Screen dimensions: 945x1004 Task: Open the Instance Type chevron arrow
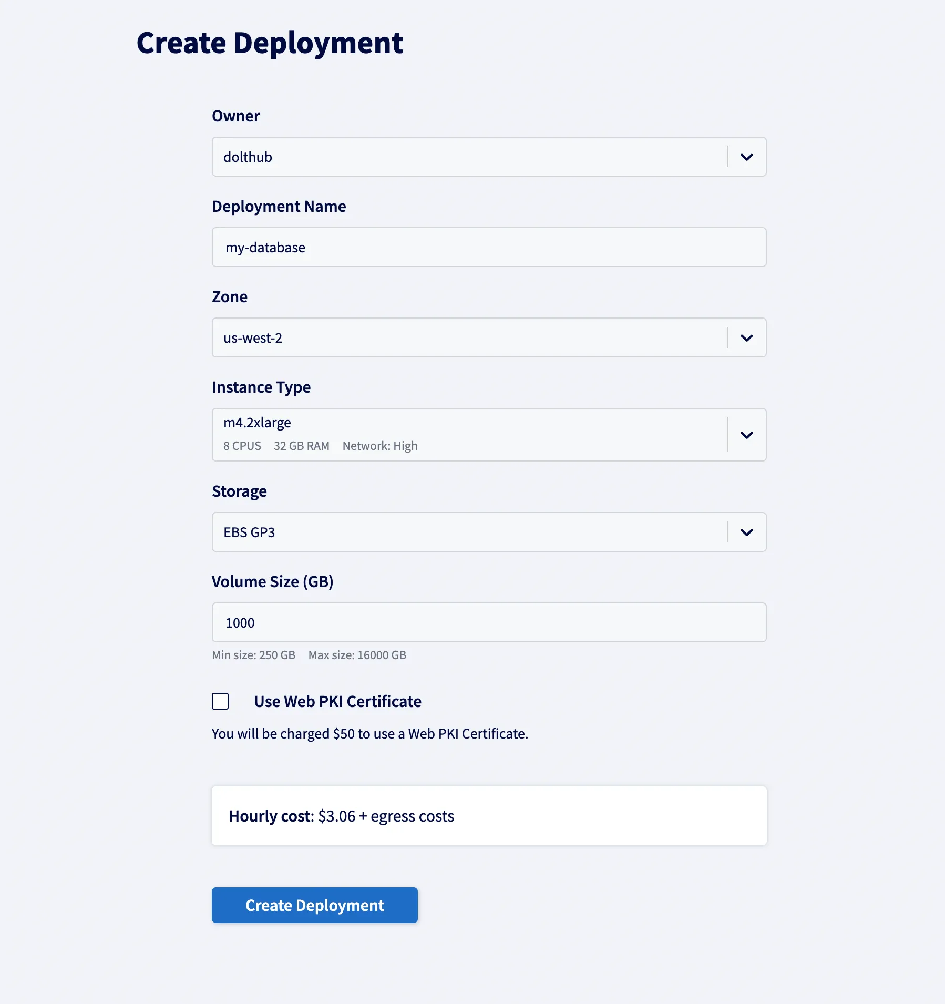pyautogui.click(x=747, y=435)
